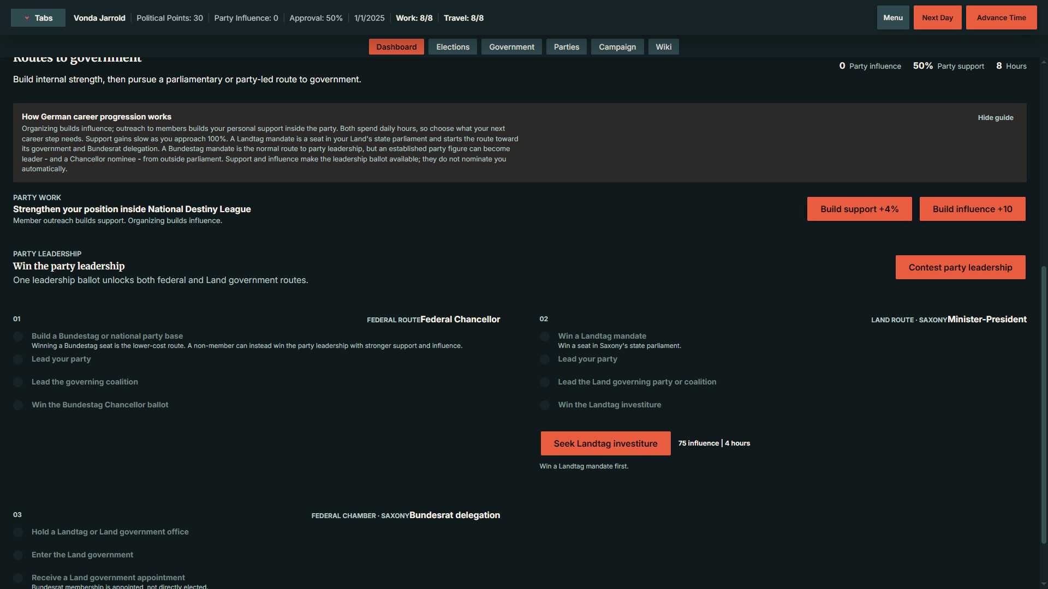Click the 8 Hours stat
This screenshot has height=589, width=1048.
pyautogui.click(x=1011, y=66)
